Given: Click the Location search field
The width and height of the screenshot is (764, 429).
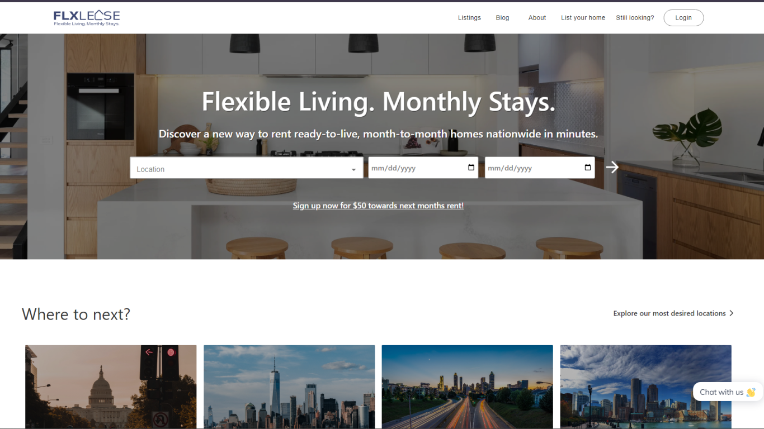Looking at the screenshot, I should point(247,168).
